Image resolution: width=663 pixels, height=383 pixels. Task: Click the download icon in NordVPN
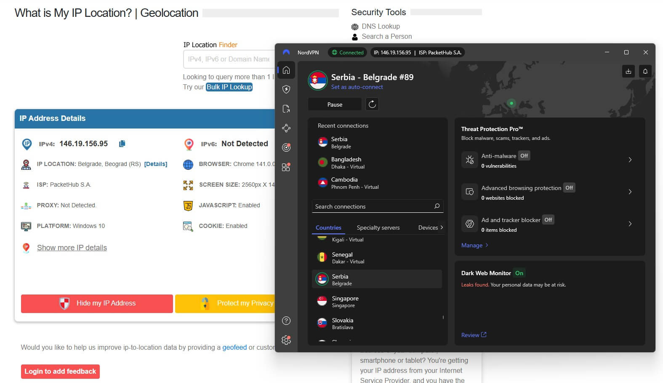pos(628,71)
